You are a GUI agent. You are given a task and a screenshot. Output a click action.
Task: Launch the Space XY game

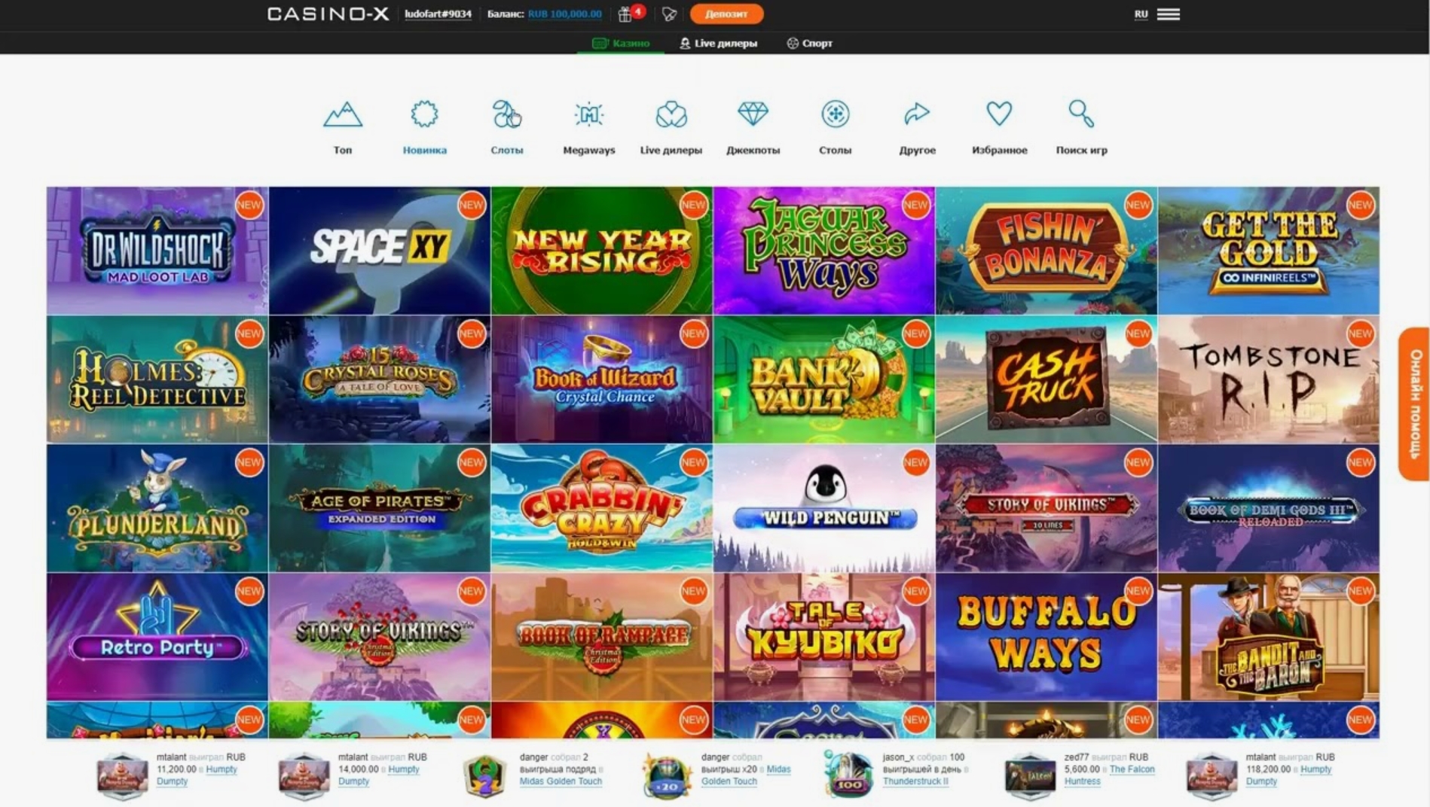click(x=380, y=251)
